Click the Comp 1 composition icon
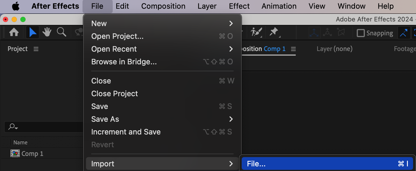The width and height of the screenshot is (416, 171). 15,154
